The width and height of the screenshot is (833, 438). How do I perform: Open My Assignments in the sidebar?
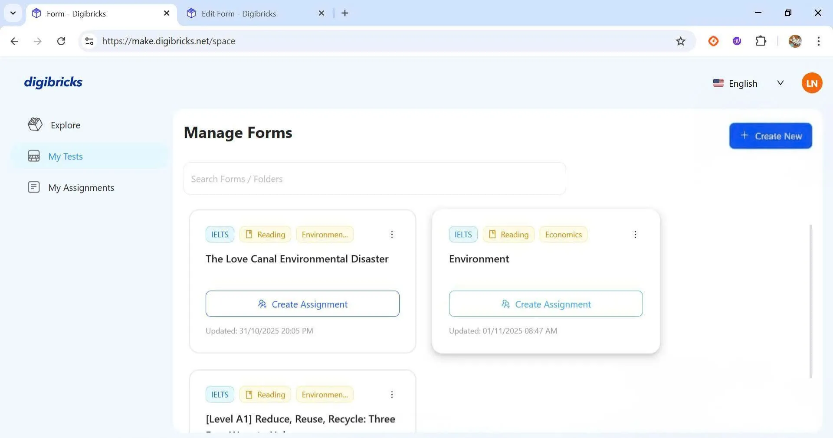pyautogui.click(x=81, y=188)
